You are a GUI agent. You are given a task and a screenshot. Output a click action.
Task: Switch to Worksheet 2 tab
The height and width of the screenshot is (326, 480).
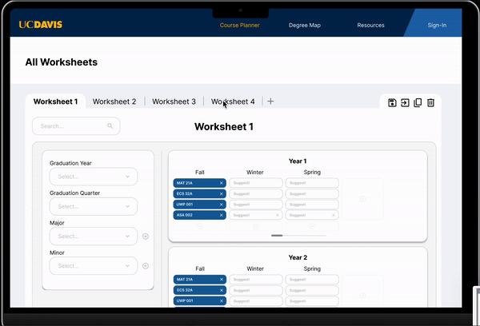point(114,101)
